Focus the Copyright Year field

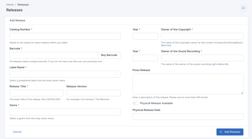pyautogui.click(x=145, y=36)
